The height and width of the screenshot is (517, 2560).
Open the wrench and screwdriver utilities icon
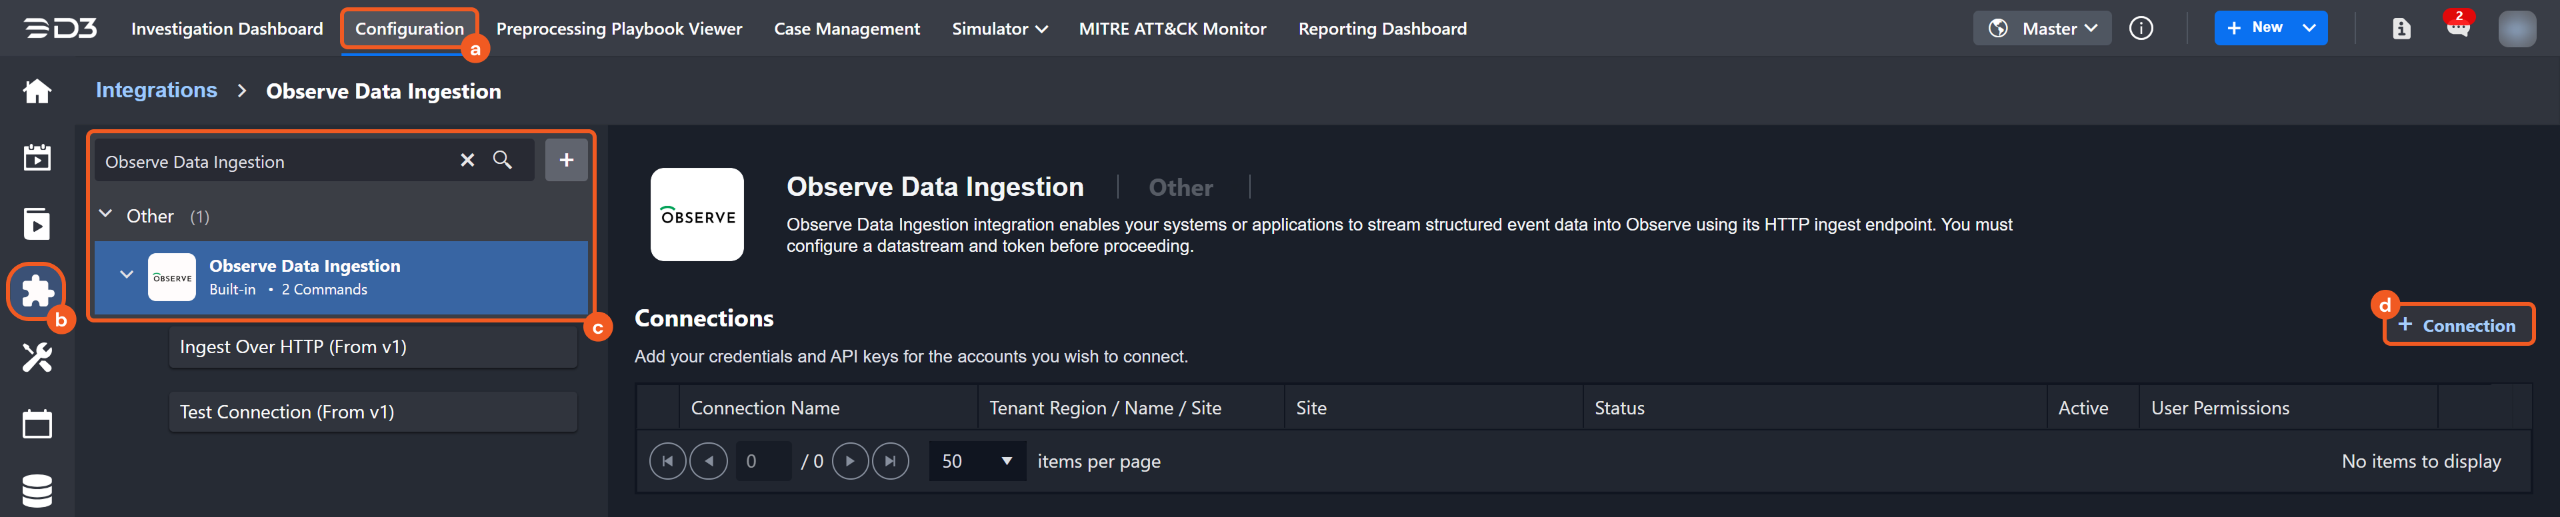coord(37,357)
